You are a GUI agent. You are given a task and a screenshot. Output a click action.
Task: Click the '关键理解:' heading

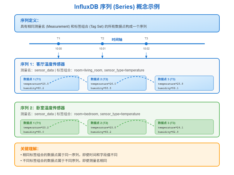point(30,149)
